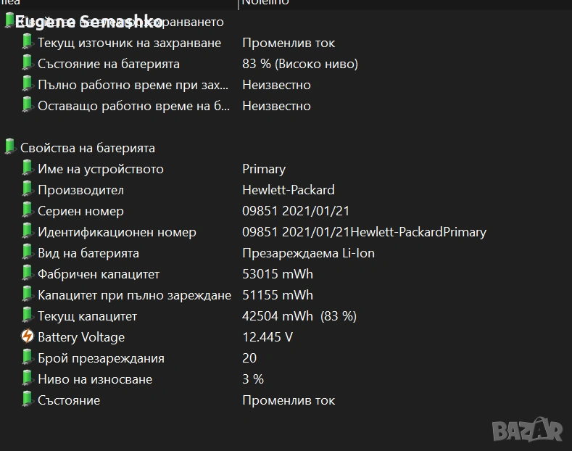Viewport: 572px width, 451px height.
Task: Click battery icon beside Ниво на износване
Action: tap(28, 378)
